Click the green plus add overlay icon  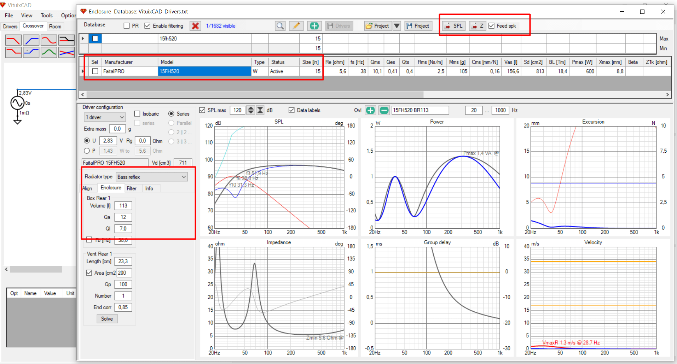click(370, 110)
